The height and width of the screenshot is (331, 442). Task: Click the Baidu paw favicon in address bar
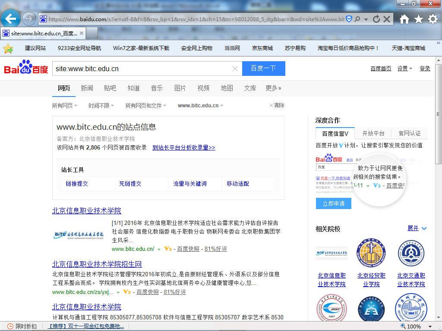point(43,19)
